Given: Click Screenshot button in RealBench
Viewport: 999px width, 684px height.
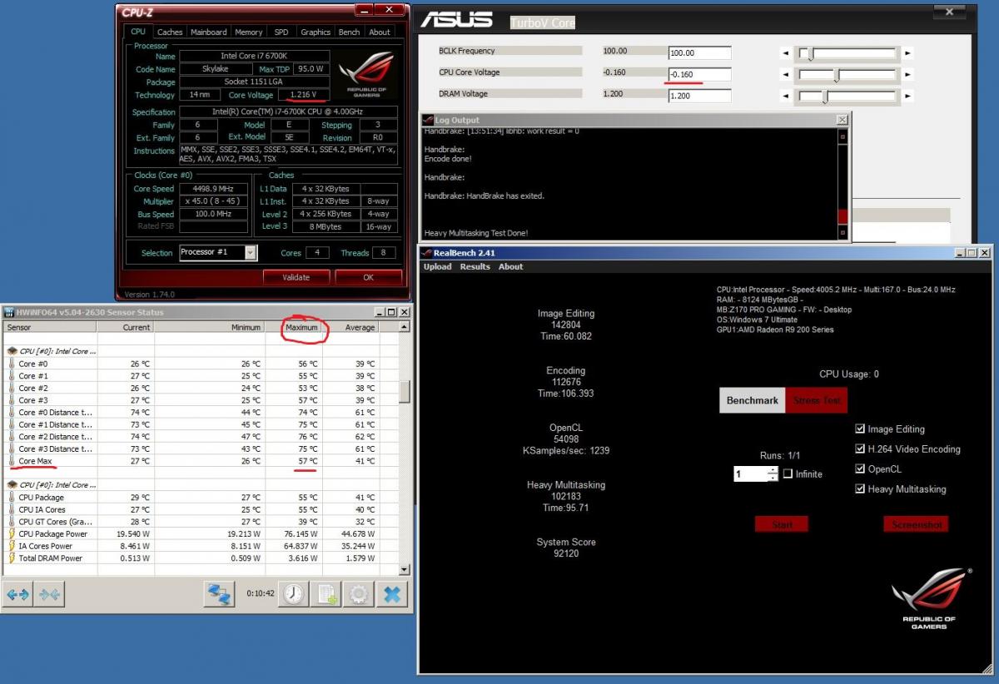Looking at the screenshot, I should pyautogui.click(x=916, y=524).
